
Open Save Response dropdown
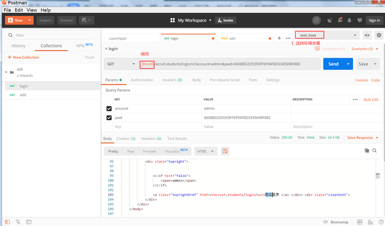click(x=363, y=138)
